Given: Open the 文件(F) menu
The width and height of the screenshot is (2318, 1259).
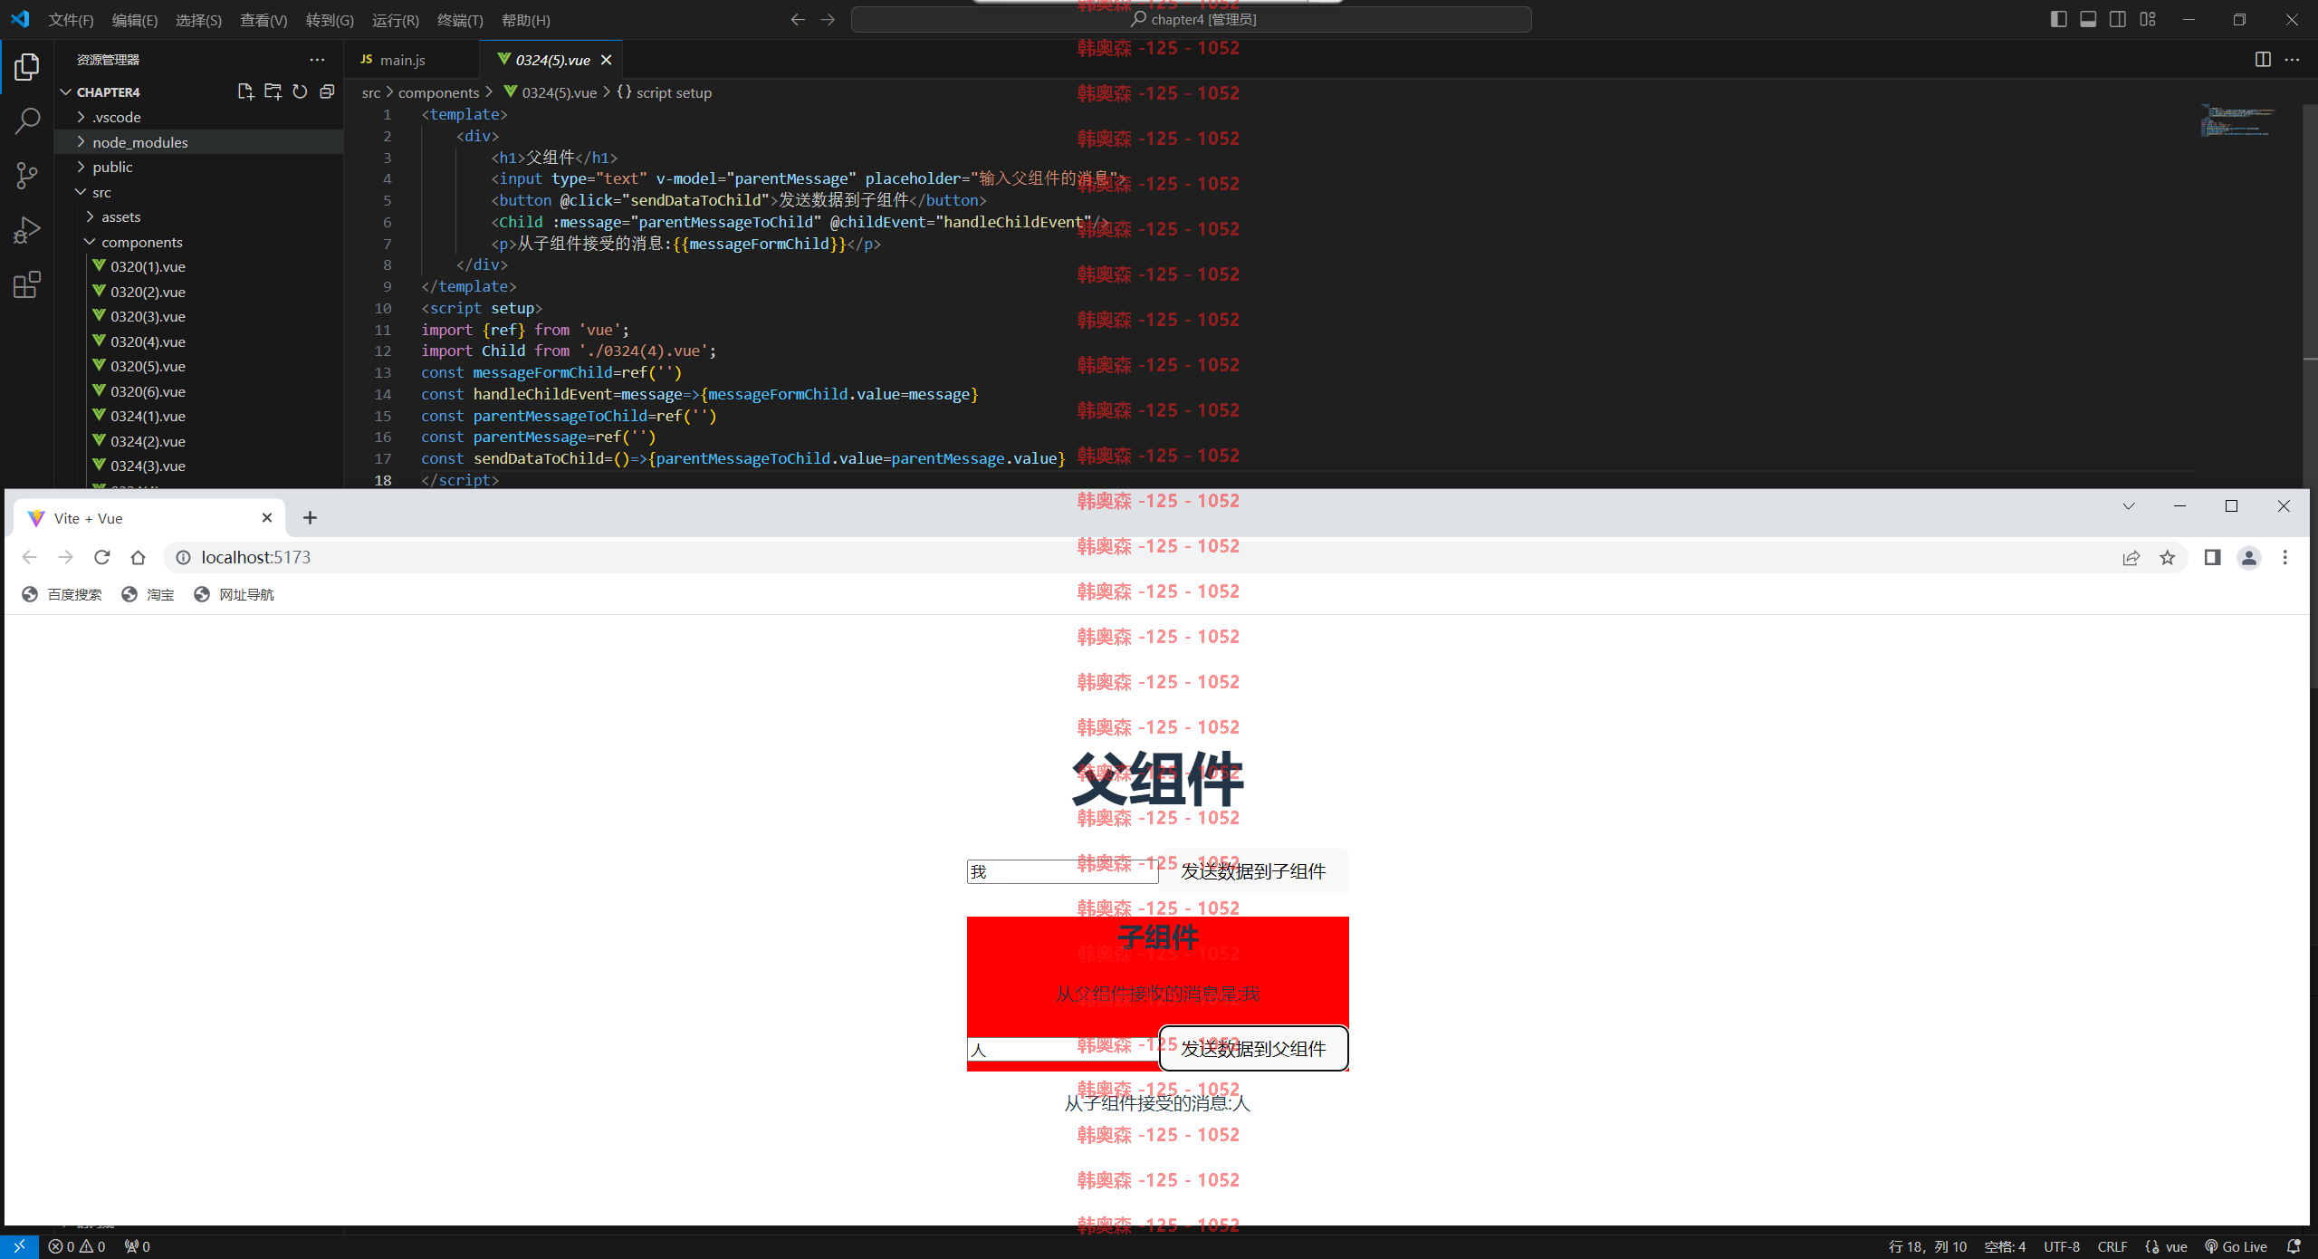Looking at the screenshot, I should [x=71, y=20].
